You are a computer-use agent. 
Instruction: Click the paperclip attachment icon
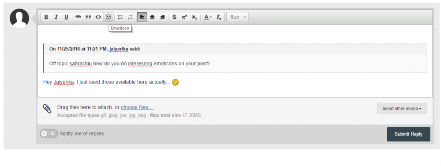(x=47, y=109)
